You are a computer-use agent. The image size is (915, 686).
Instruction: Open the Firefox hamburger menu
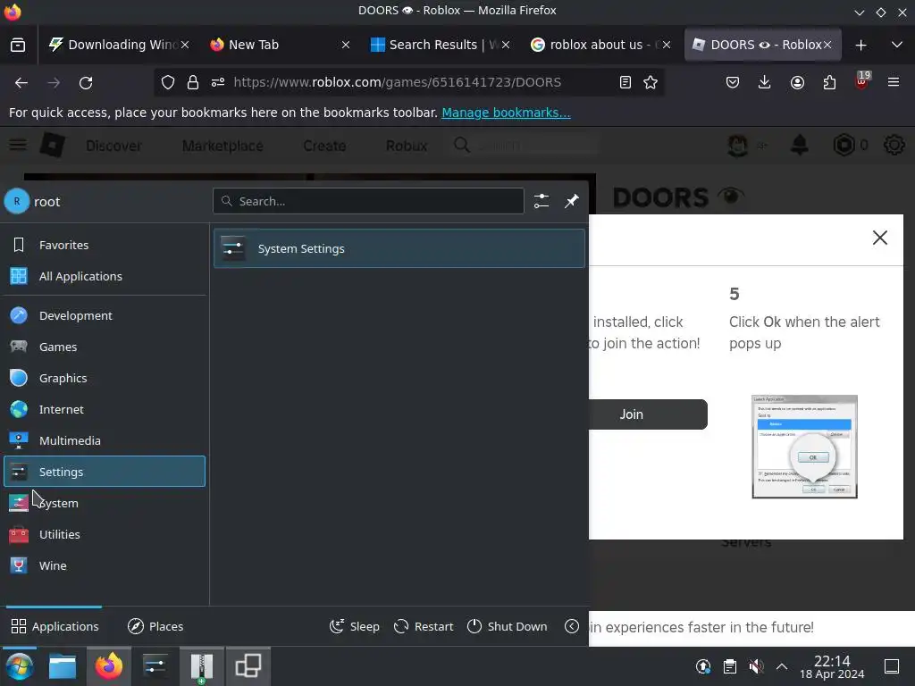894,82
